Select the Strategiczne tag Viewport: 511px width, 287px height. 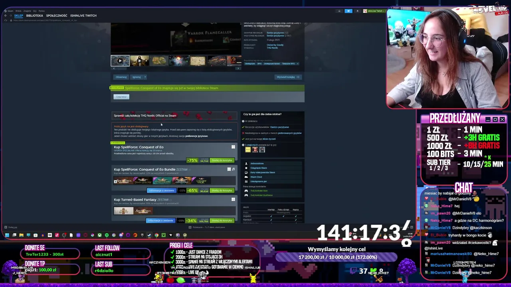coord(250,64)
